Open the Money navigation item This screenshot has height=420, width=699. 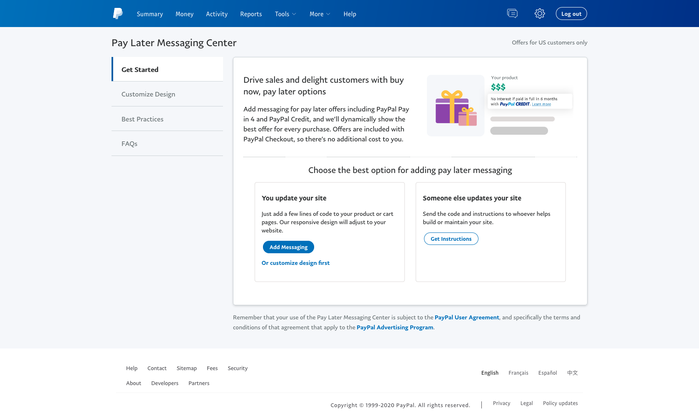tap(184, 14)
